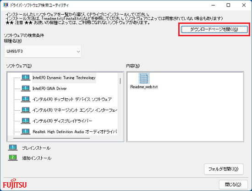Maximize the utility window
Image resolution: width=252 pixels, height=191 pixels.
point(228,5)
